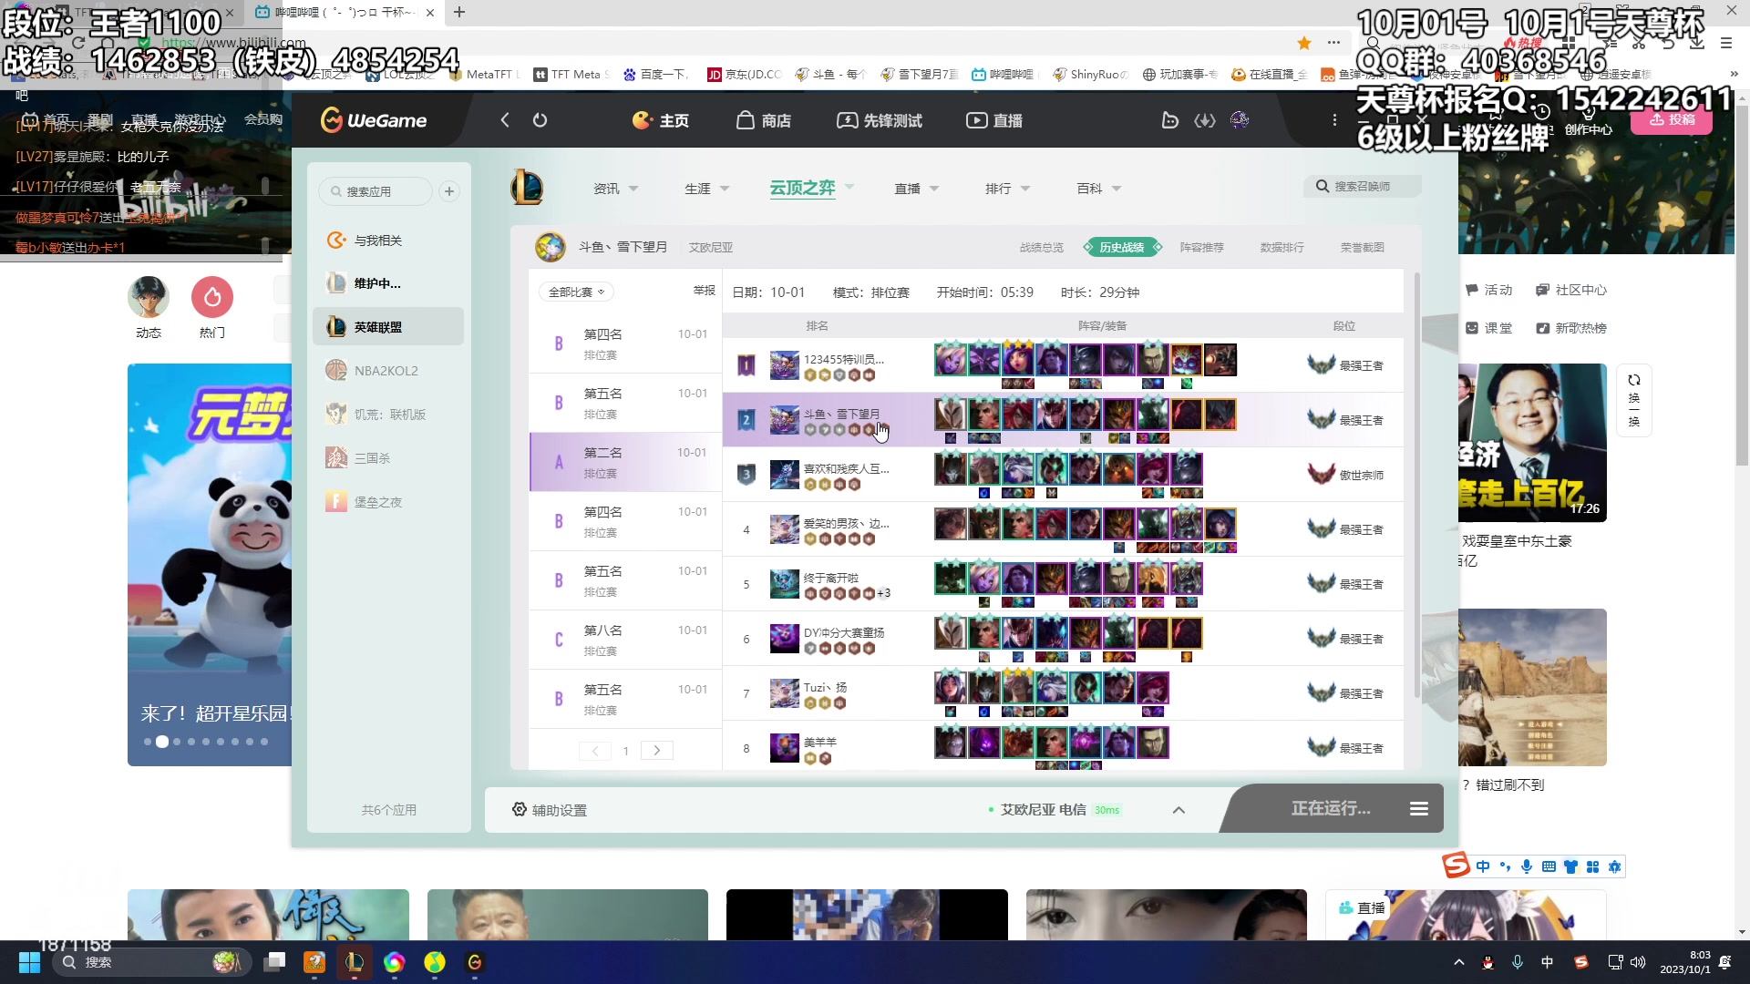
Task: Click the League of Legends logo icon
Action: click(527, 188)
